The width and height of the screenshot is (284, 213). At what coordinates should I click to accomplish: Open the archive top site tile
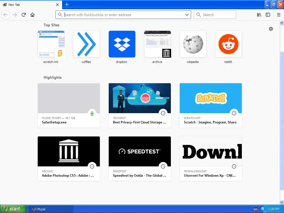tap(158, 44)
